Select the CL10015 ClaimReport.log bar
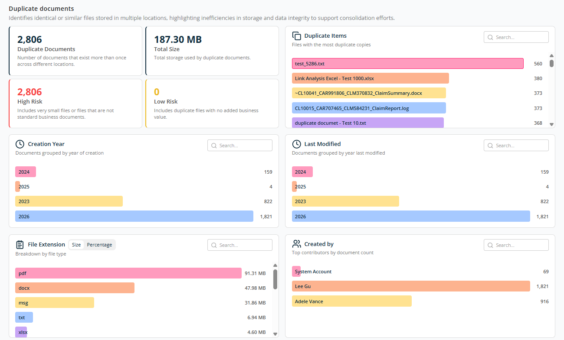Image resolution: width=564 pixels, height=340 pixels. coord(369,108)
